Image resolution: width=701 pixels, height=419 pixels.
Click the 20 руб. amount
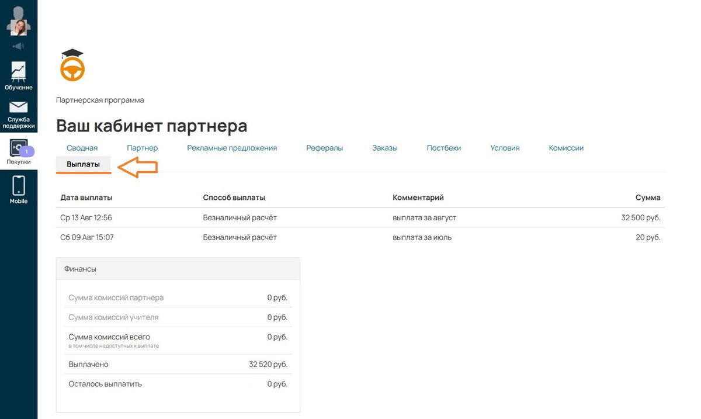click(648, 237)
